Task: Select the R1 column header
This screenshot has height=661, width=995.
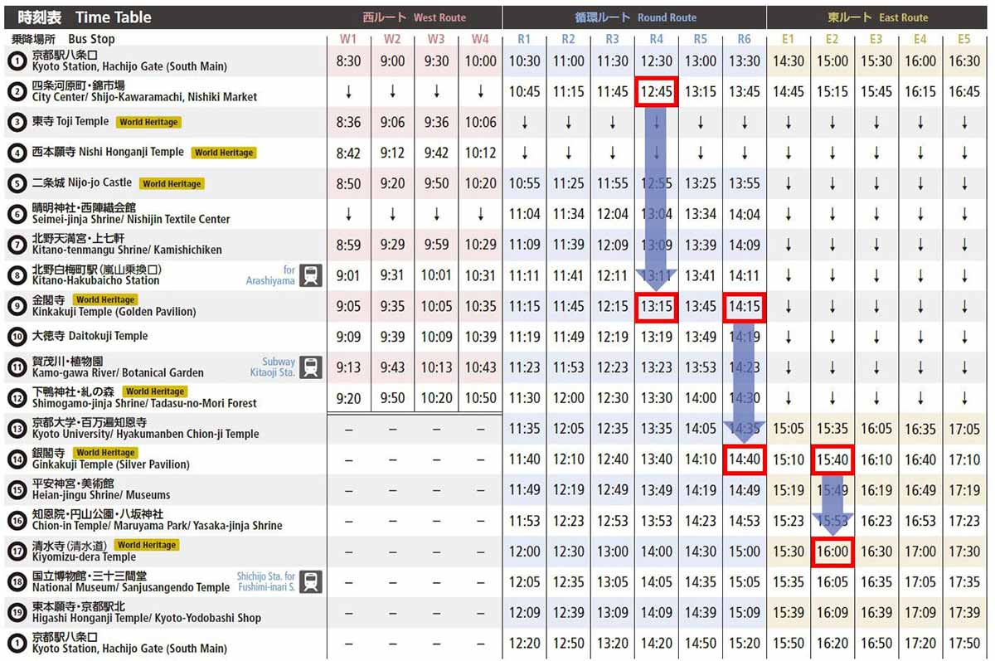Action: (524, 39)
